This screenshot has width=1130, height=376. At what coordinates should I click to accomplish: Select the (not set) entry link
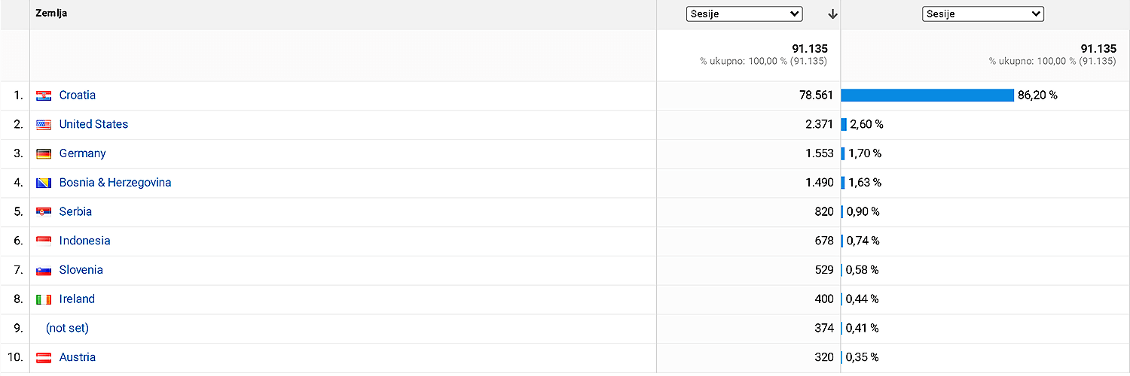67,328
